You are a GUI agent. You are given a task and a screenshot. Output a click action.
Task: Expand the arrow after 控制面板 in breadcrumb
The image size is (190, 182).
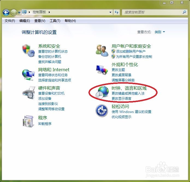(x=49, y=12)
